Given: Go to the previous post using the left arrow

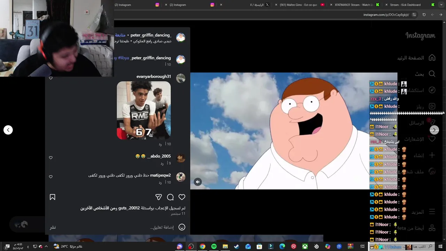Looking at the screenshot, I should coord(8,130).
